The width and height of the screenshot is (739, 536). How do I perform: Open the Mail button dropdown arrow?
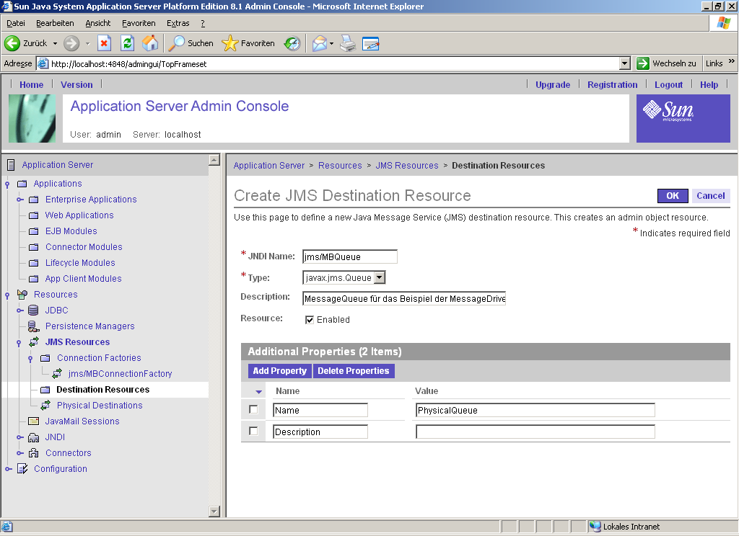point(331,43)
